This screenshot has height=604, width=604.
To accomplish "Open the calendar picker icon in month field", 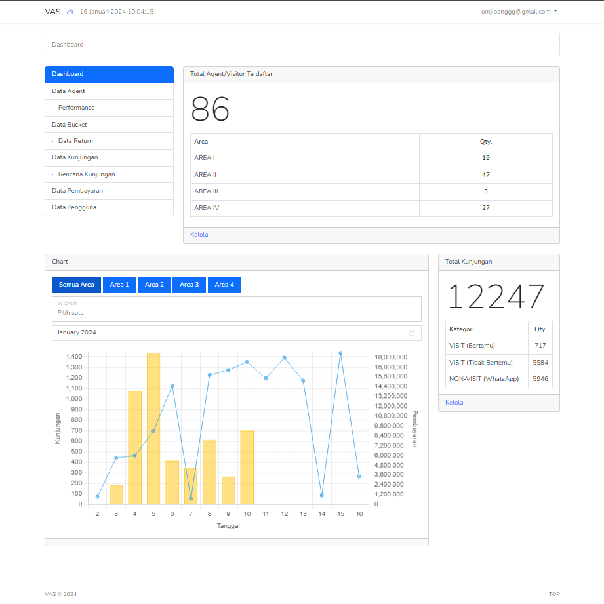I will tap(412, 333).
